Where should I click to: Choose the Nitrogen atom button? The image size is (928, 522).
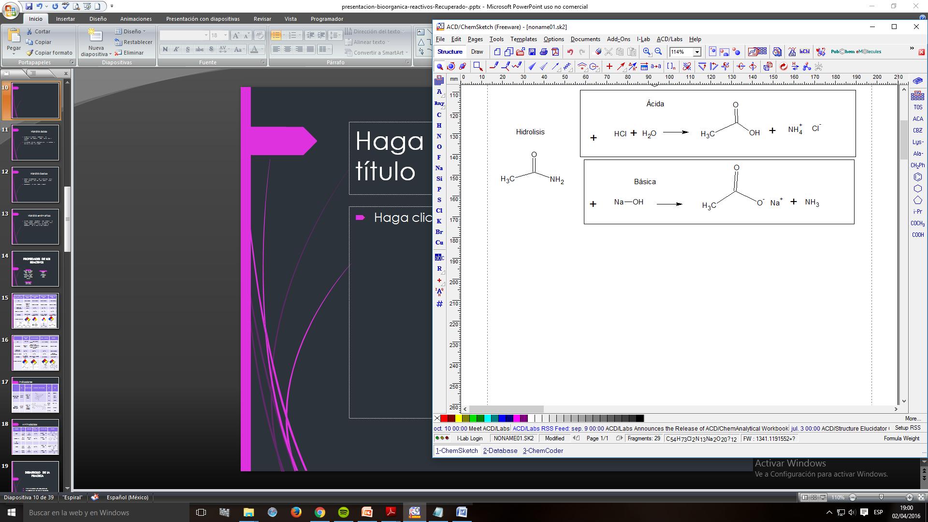[x=439, y=136]
